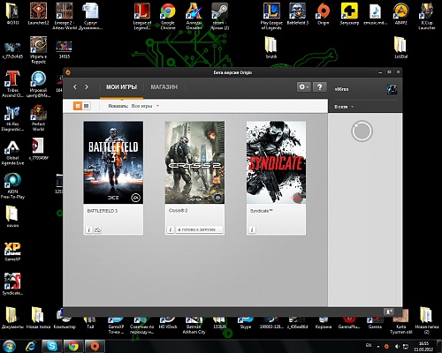Expand the Показать: Все игры filter dropdown
The image size is (442, 353).
tap(133, 106)
